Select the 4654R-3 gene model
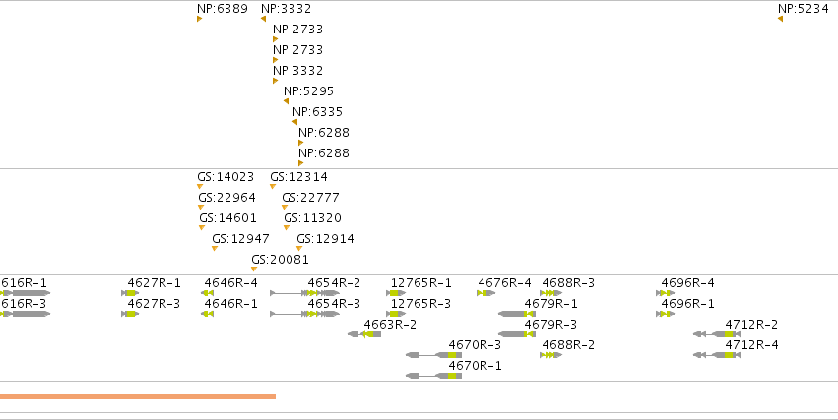The height and width of the screenshot is (420, 838). (x=304, y=314)
